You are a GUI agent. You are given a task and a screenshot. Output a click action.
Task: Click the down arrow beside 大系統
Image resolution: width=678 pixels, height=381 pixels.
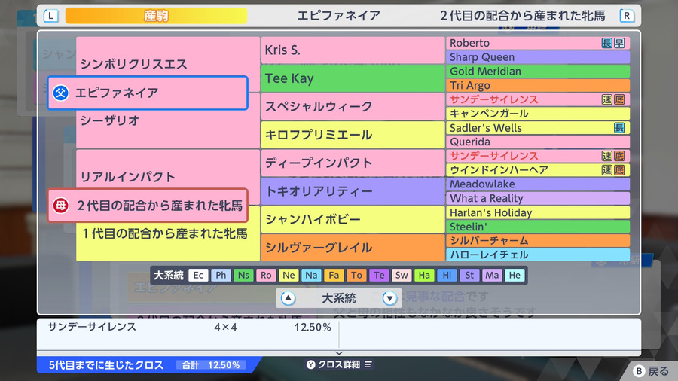[389, 298]
